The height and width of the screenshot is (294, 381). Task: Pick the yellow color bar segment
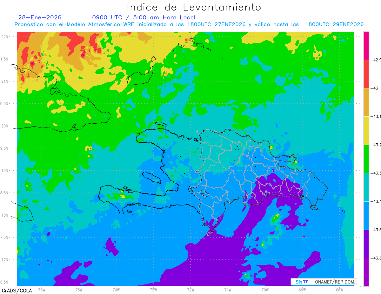click(366, 131)
